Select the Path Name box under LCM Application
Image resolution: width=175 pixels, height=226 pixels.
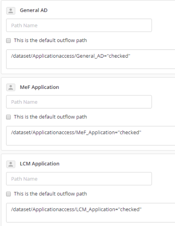pyautogui.click(x=79, y=179)
